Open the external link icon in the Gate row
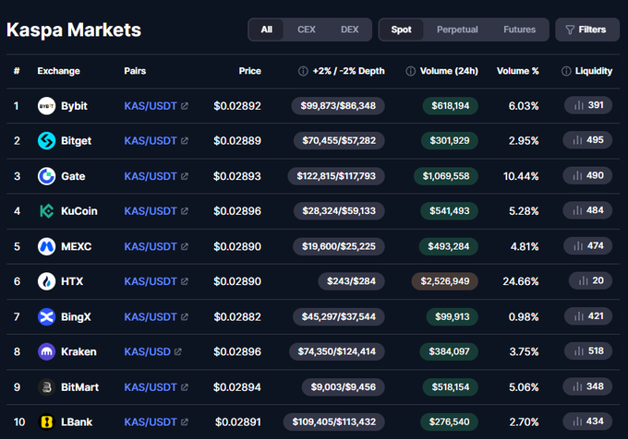 coord(184,176)
